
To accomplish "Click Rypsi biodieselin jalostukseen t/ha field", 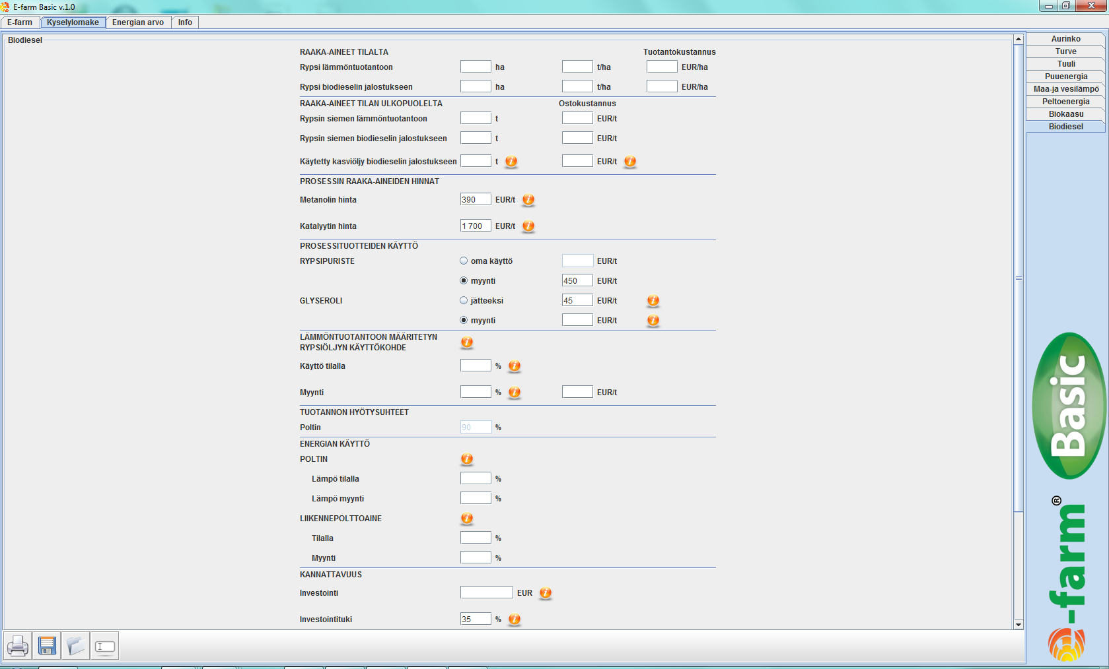I will click(577, 86).
